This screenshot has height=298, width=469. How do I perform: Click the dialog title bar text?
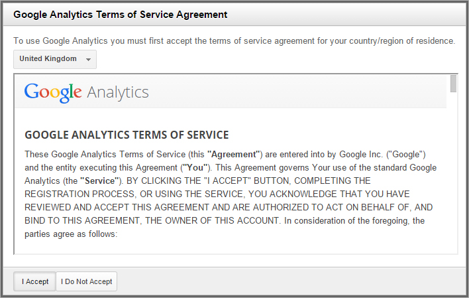121,14
